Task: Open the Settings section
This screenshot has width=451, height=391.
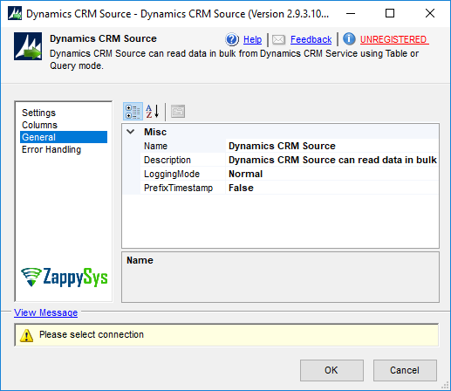Action: pos(38,113)
